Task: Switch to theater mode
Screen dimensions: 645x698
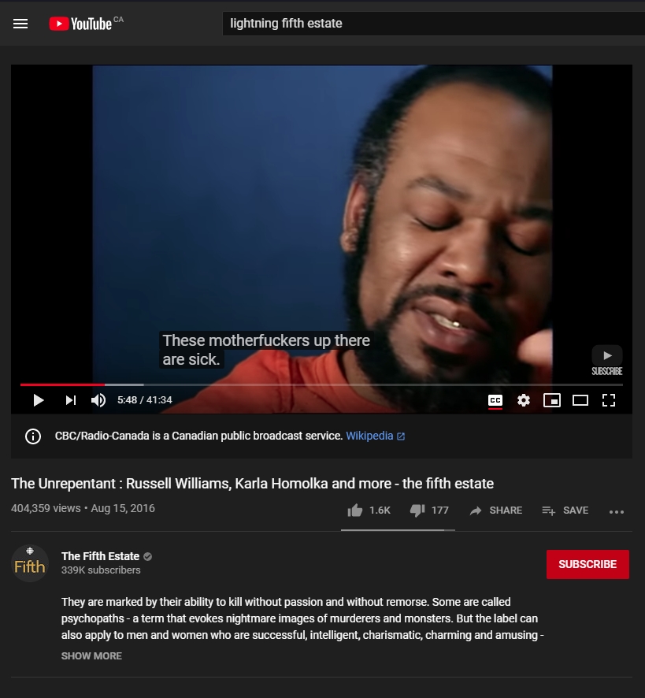Action: point(580,400)
